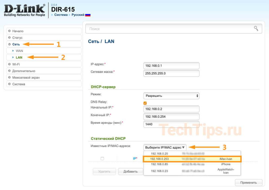This screenshot has height=190, width=269.
Task: Click the bullet icon beside Статус
Action: tap(9, 38)
